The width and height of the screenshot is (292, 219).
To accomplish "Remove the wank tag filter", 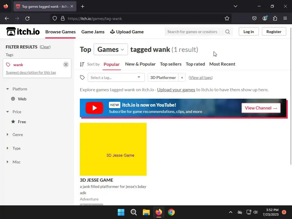I will (x=66, y=64).
